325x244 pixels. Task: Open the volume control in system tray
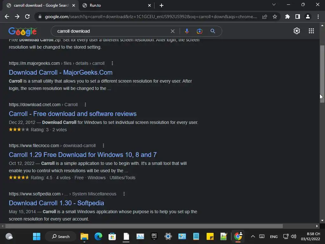pyautogui.click(x=294, y=236)
